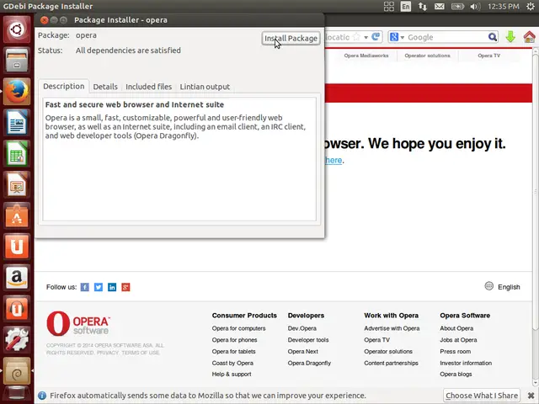Open Firefox from the Ubuntu launcher
This screenshot has width=539, height=404.
17,92
